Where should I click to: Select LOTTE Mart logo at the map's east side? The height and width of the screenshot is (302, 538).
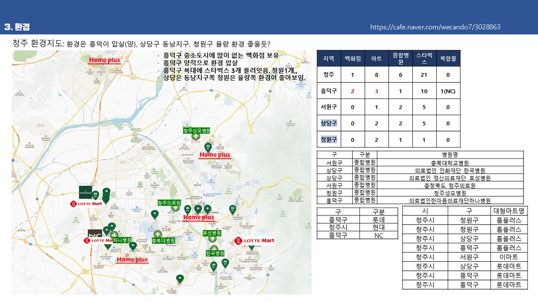point(254,241)
